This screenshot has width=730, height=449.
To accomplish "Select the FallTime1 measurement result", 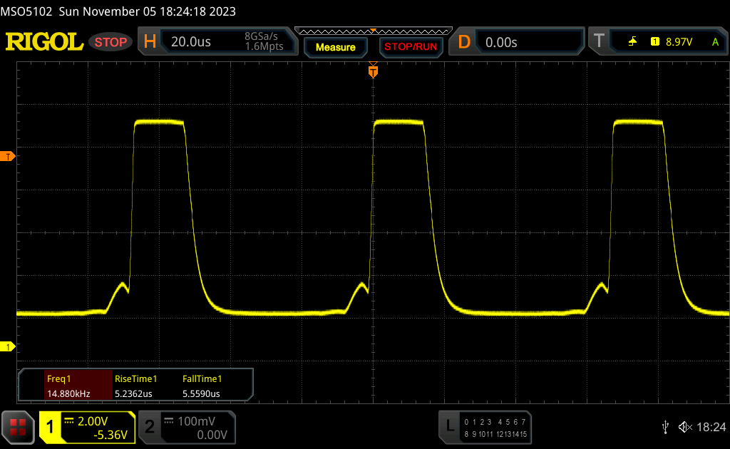I will point(202,386).
